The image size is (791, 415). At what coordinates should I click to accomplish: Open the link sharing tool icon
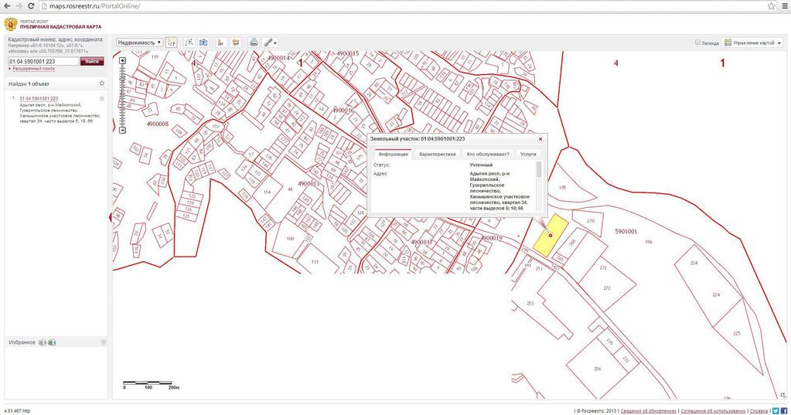pyautogui.click(x=268, y=43)
